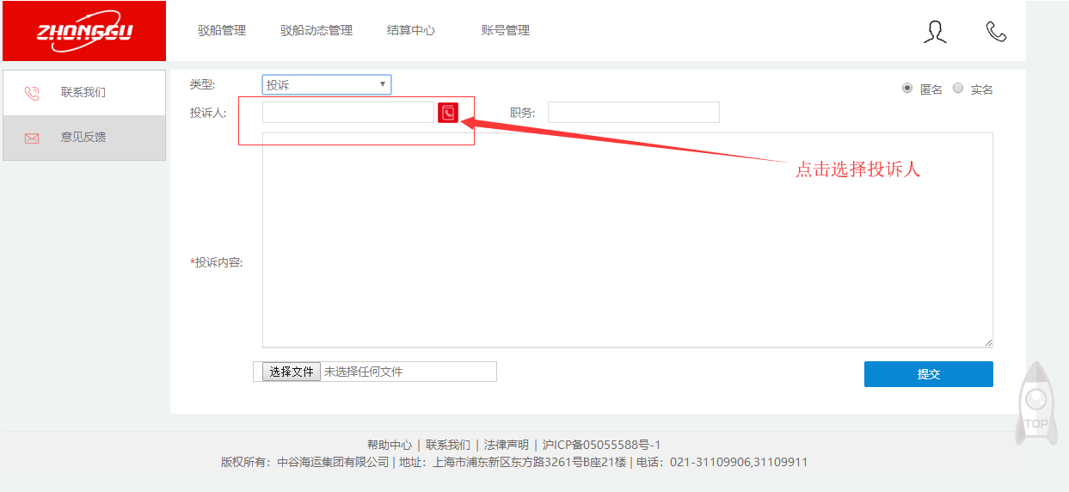
Task: Open 驳船动态管理 menu
Action: pos(316,30)
